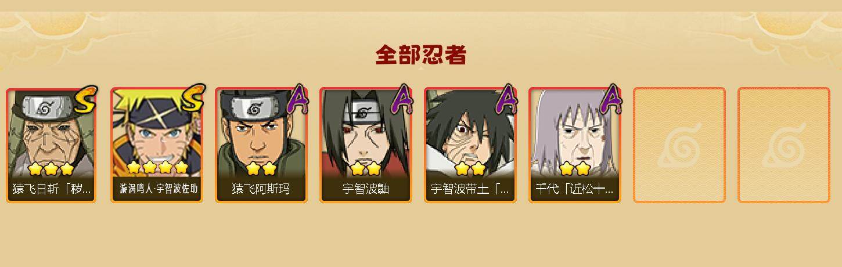Viewport: 842px width, 267px height.
Task: Click A rank badge on 千代 card
Action: coord(611,99)
